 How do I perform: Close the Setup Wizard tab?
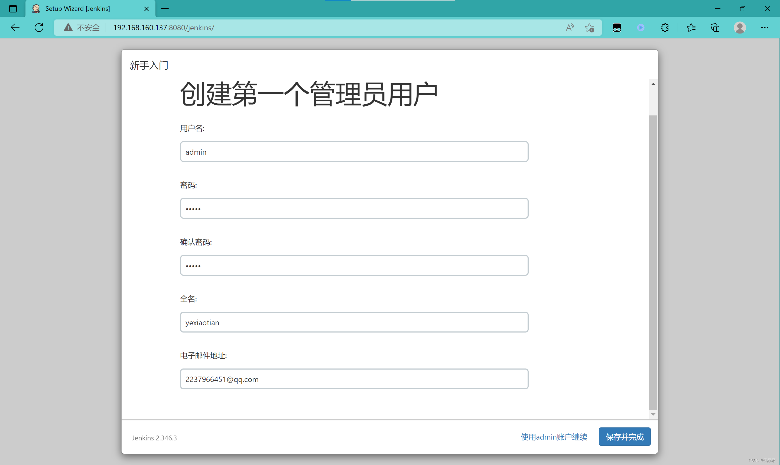pos(146,9)
